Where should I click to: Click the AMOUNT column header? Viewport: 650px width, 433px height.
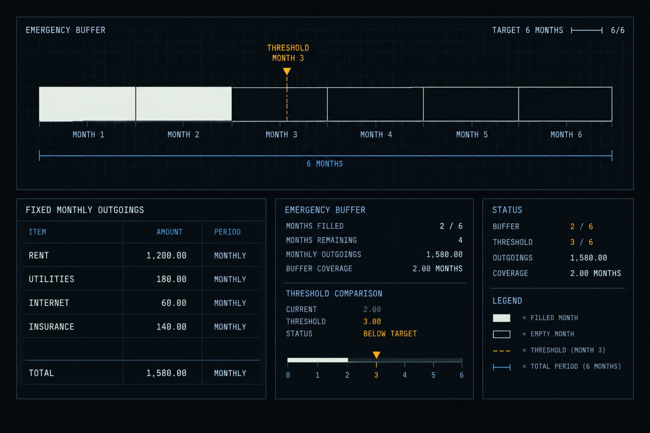(169, 232)
